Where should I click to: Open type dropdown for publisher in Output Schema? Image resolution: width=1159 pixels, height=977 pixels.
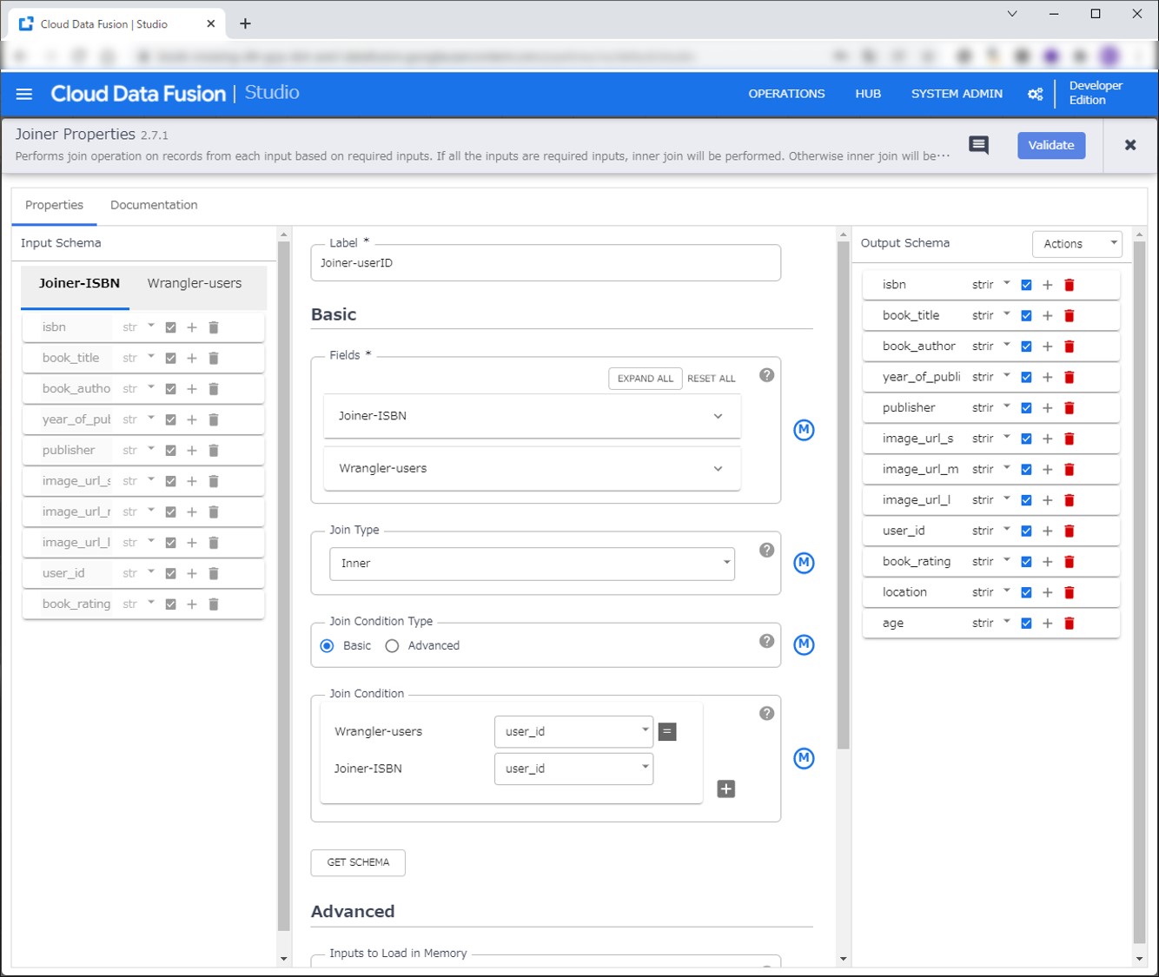pyautogui.click(x=990, y=408)
